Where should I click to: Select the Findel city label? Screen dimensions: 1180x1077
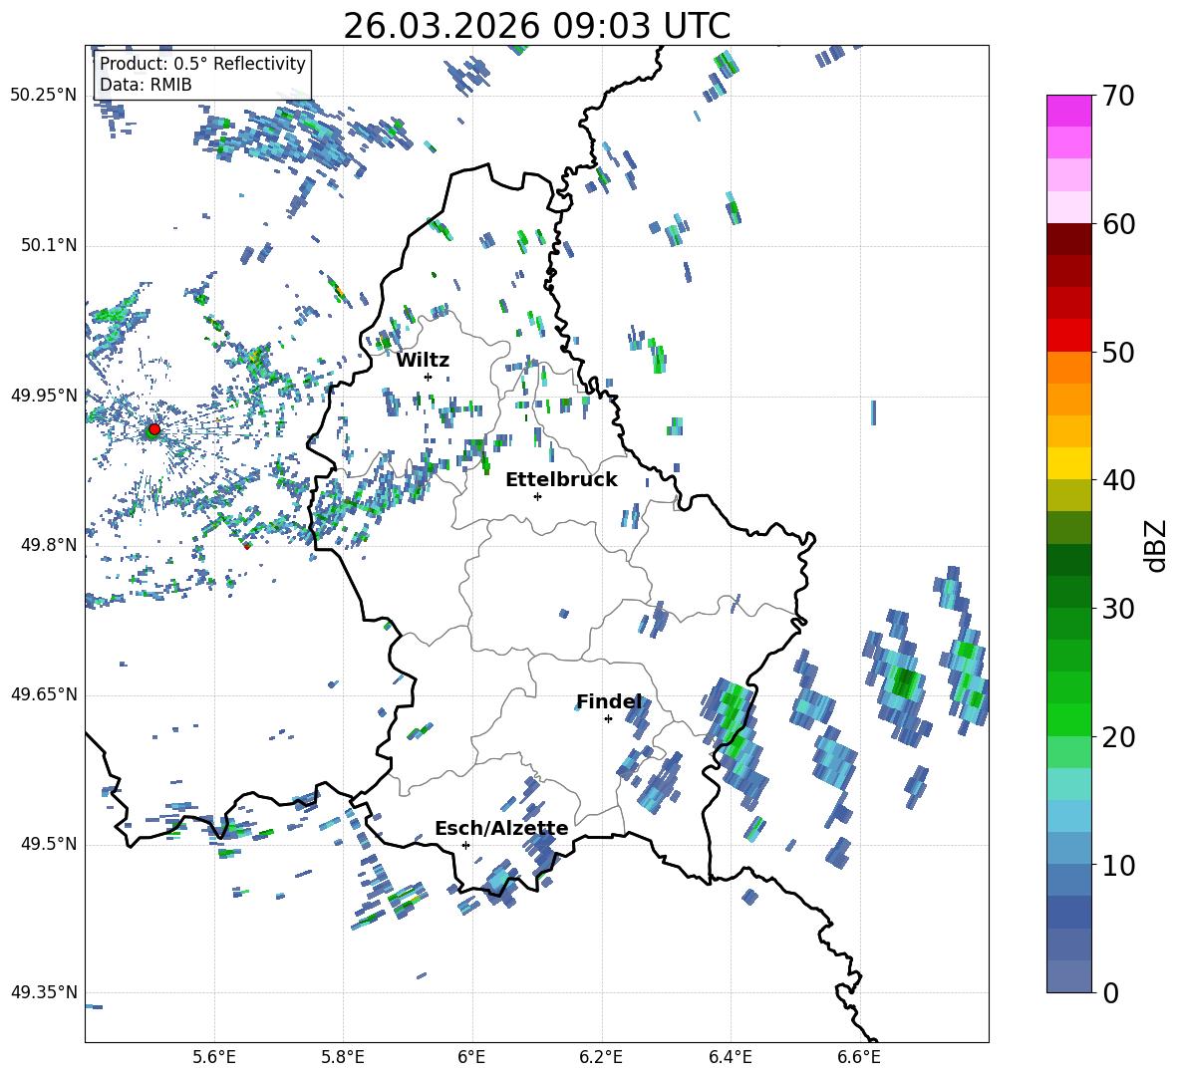tap(609, 702)
